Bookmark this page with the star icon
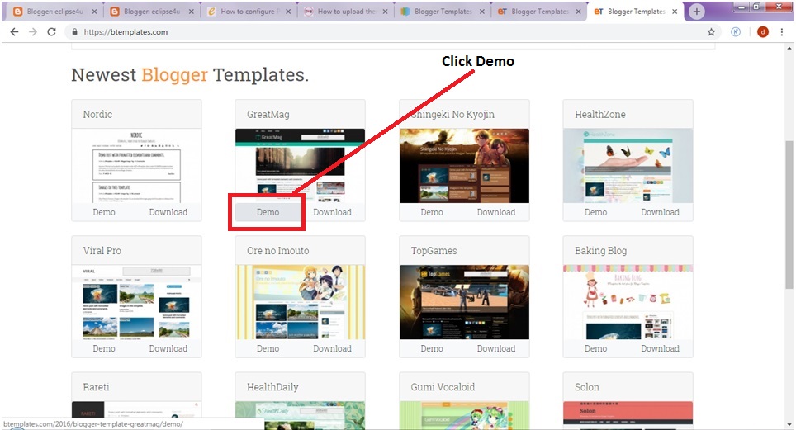This screenshot has height=430, width=796. coord(711,32)
